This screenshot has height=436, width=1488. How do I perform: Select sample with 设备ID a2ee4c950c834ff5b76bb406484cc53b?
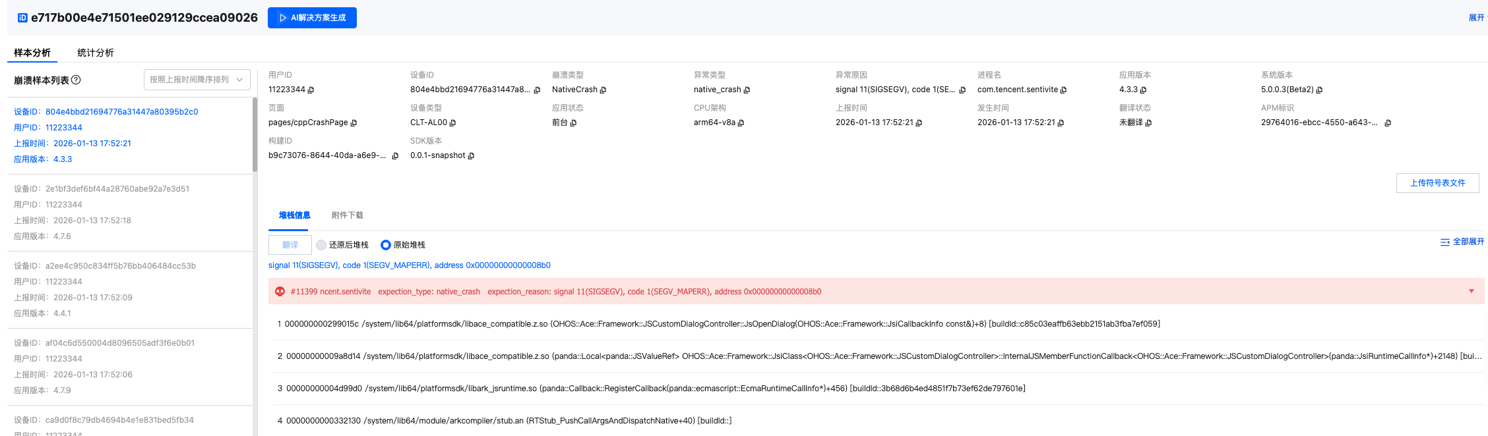130,290
